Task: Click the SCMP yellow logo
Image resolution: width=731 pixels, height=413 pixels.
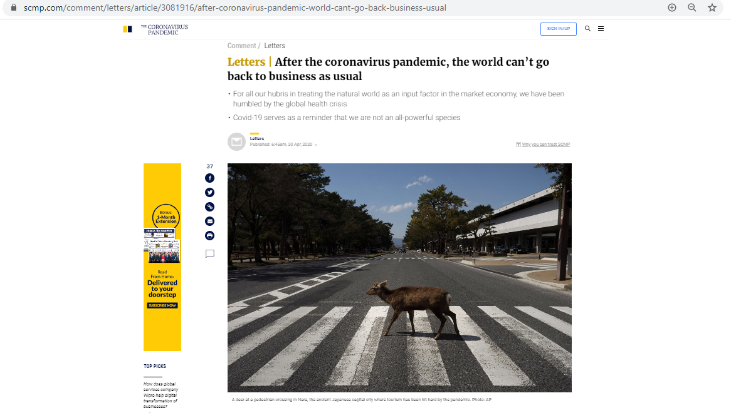Action: pyautogui.click(x=128, y=29)
